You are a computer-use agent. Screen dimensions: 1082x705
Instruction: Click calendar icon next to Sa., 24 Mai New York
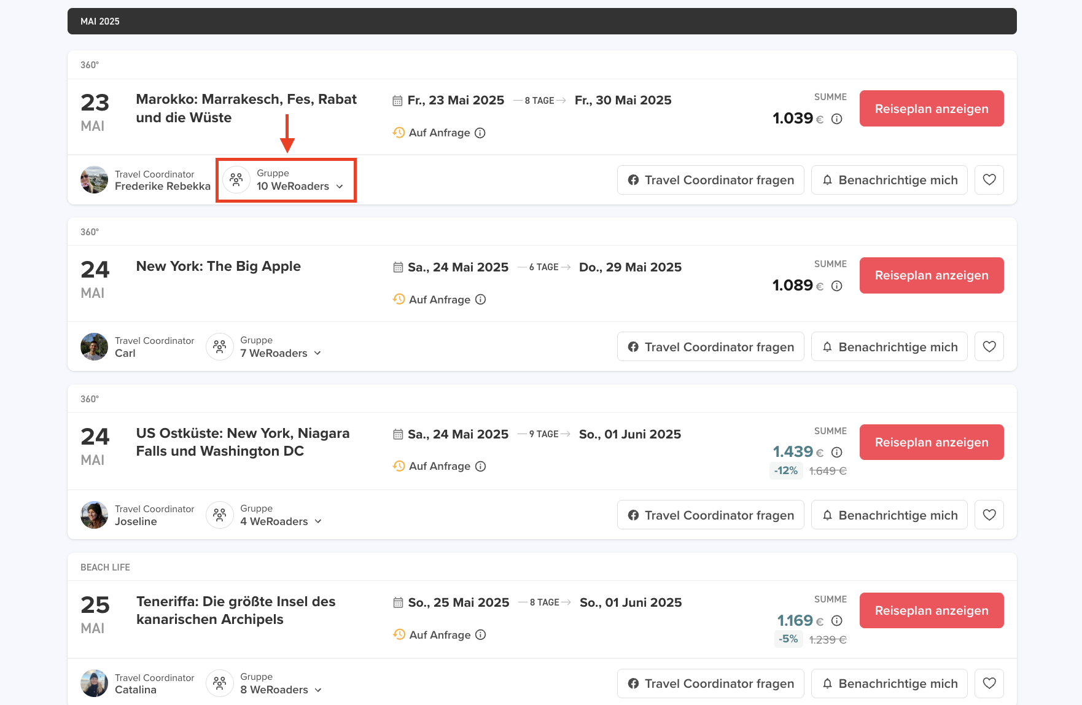click(398, 268)
